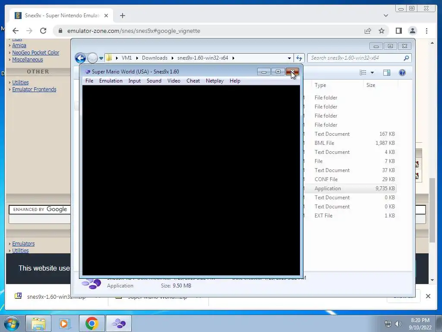The height and width of the screenshot is (332, 442).
Task: Click Explorer's back navigation arrow
Action: click(80, 58)
